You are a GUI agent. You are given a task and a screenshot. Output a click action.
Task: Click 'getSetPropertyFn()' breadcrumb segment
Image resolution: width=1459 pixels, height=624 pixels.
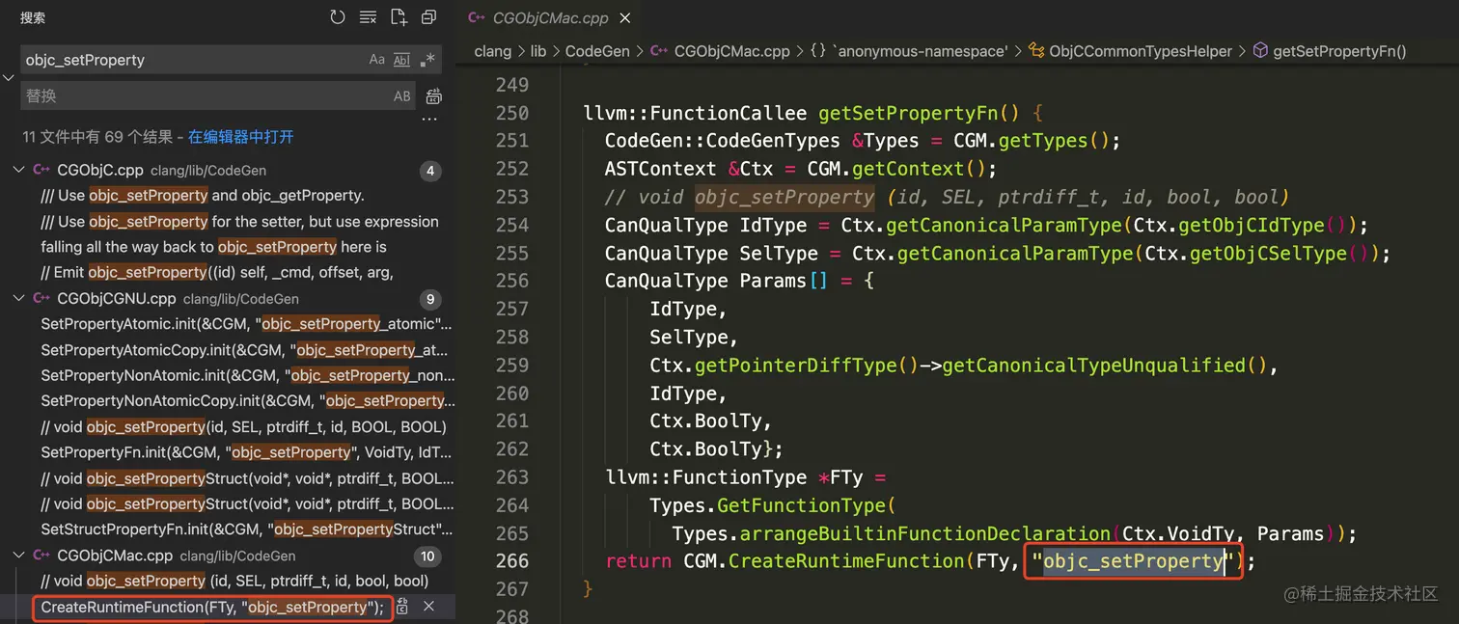1339,51
